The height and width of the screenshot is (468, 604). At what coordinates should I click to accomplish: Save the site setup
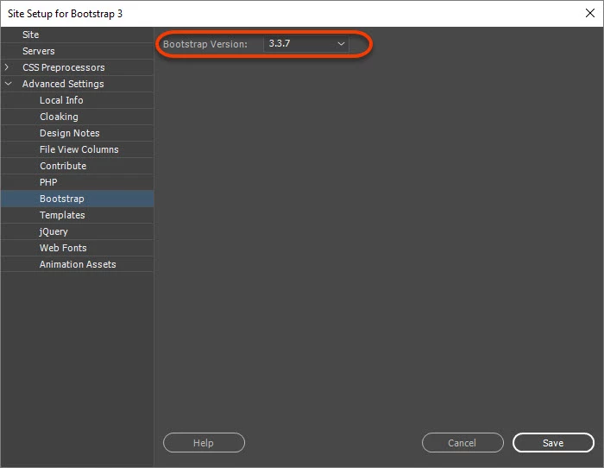[x=553, y=443]
